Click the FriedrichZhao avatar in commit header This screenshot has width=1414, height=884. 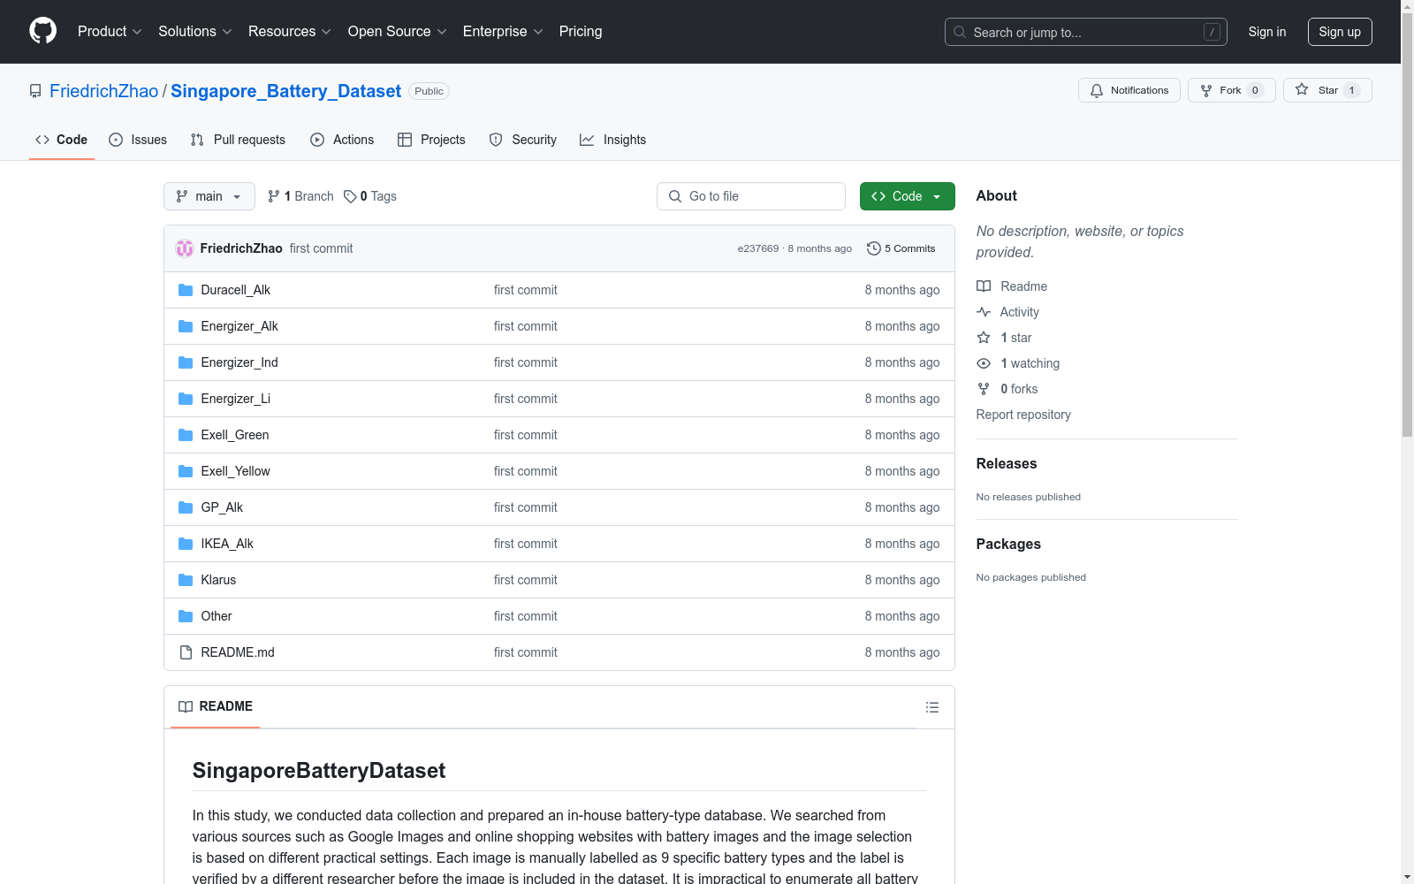pos(185,248)
